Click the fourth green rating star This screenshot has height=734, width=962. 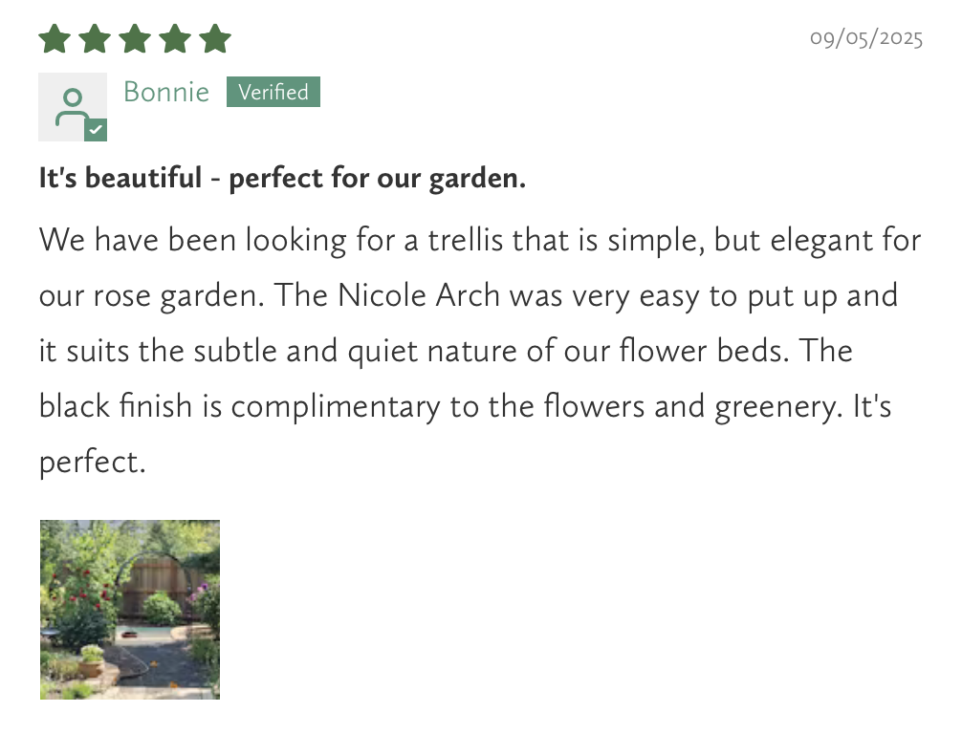pos(175,39)
